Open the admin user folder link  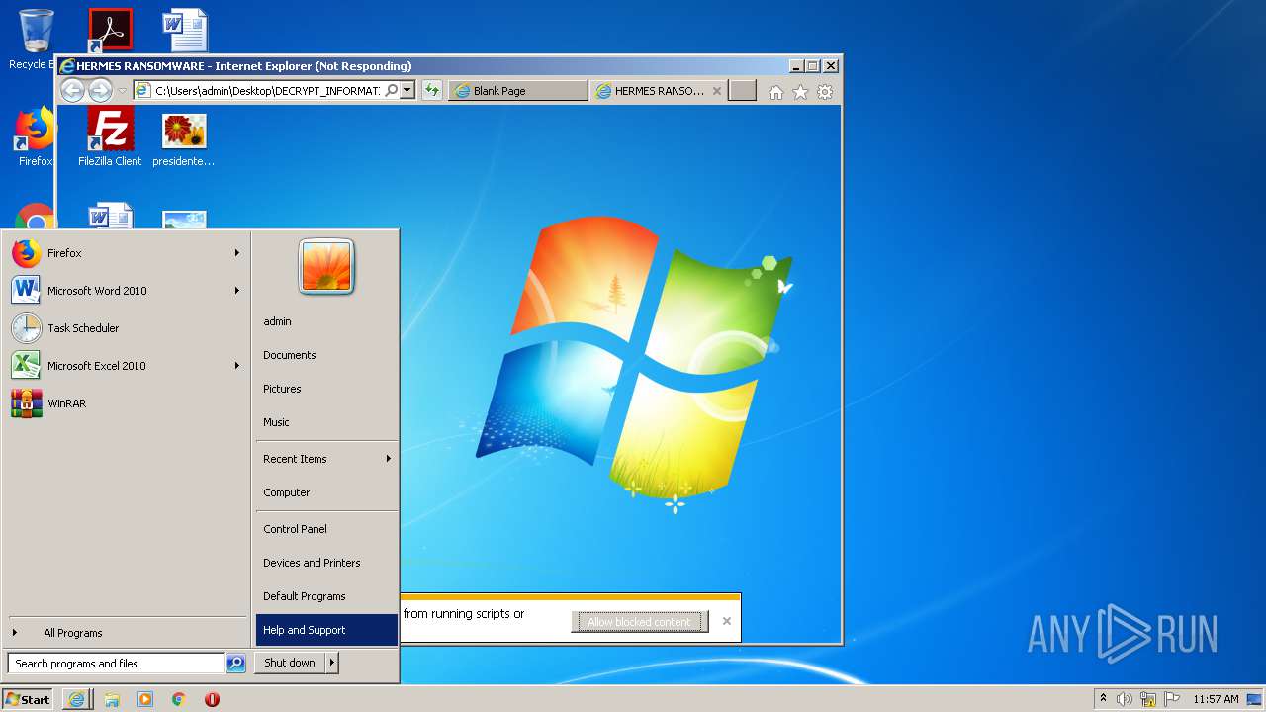coord(326,321)
